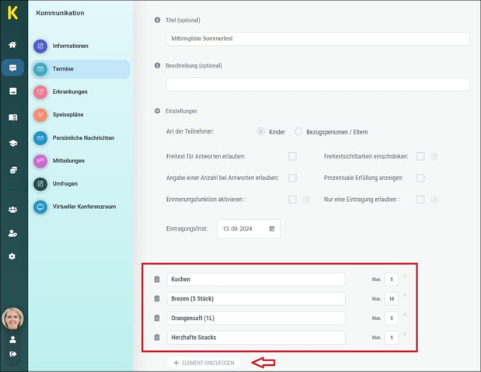Click the Speisepläne orange icon

coord(40,115)
